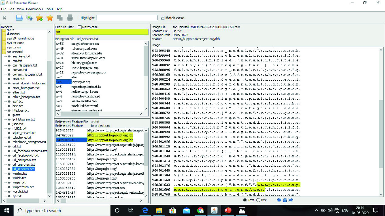Uncheck Match case next to Highlight field
Image resolution: width=385 pixels, height=216 pixels.
(162, 18)
